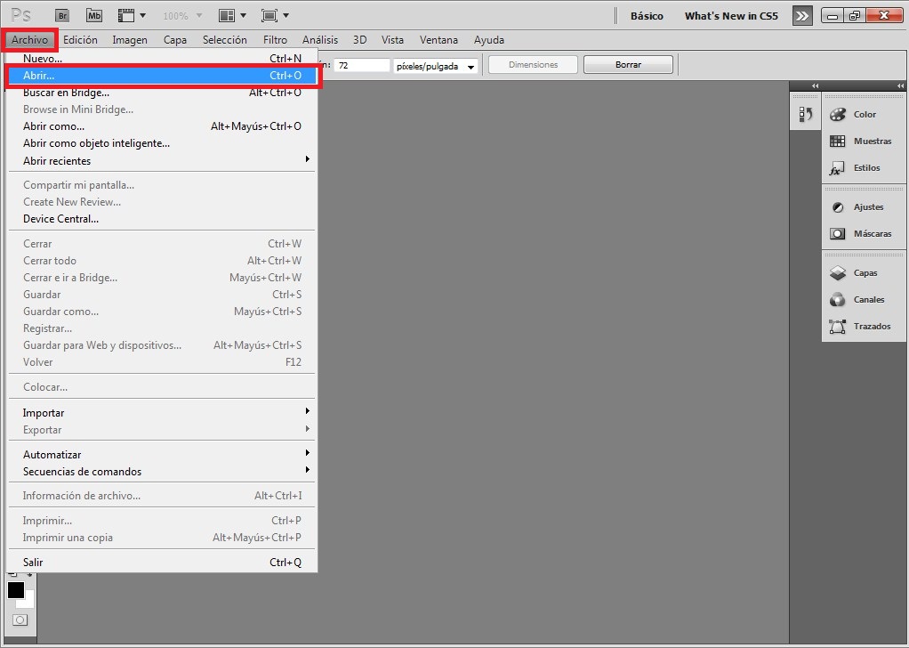Viewport: 909px width, 648px height.
Task: Open the Imagen menu
Action: 130,40
